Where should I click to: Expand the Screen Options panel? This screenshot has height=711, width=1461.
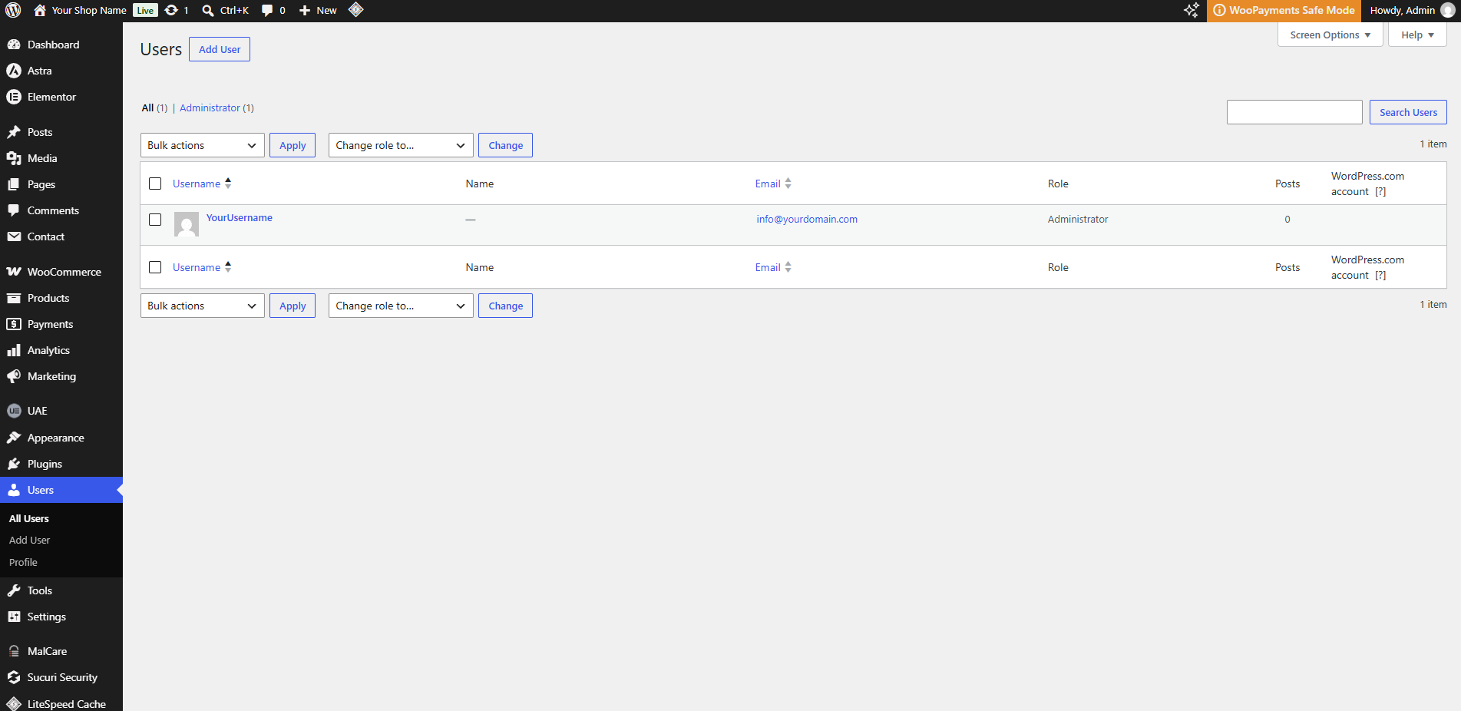1330,35
